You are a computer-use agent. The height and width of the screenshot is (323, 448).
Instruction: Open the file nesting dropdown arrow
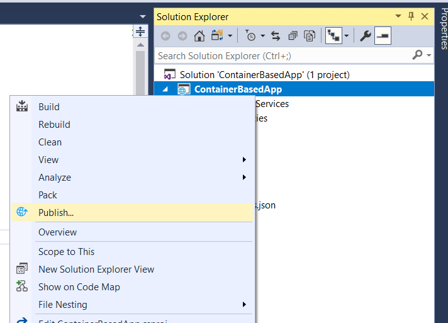[346, 36]
